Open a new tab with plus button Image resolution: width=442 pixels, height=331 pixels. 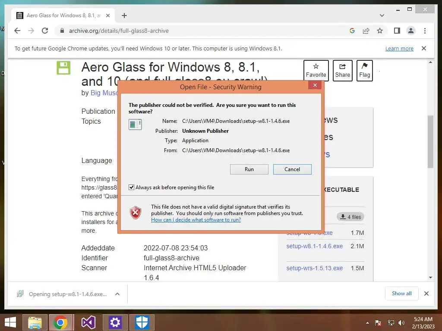point(124,16)
